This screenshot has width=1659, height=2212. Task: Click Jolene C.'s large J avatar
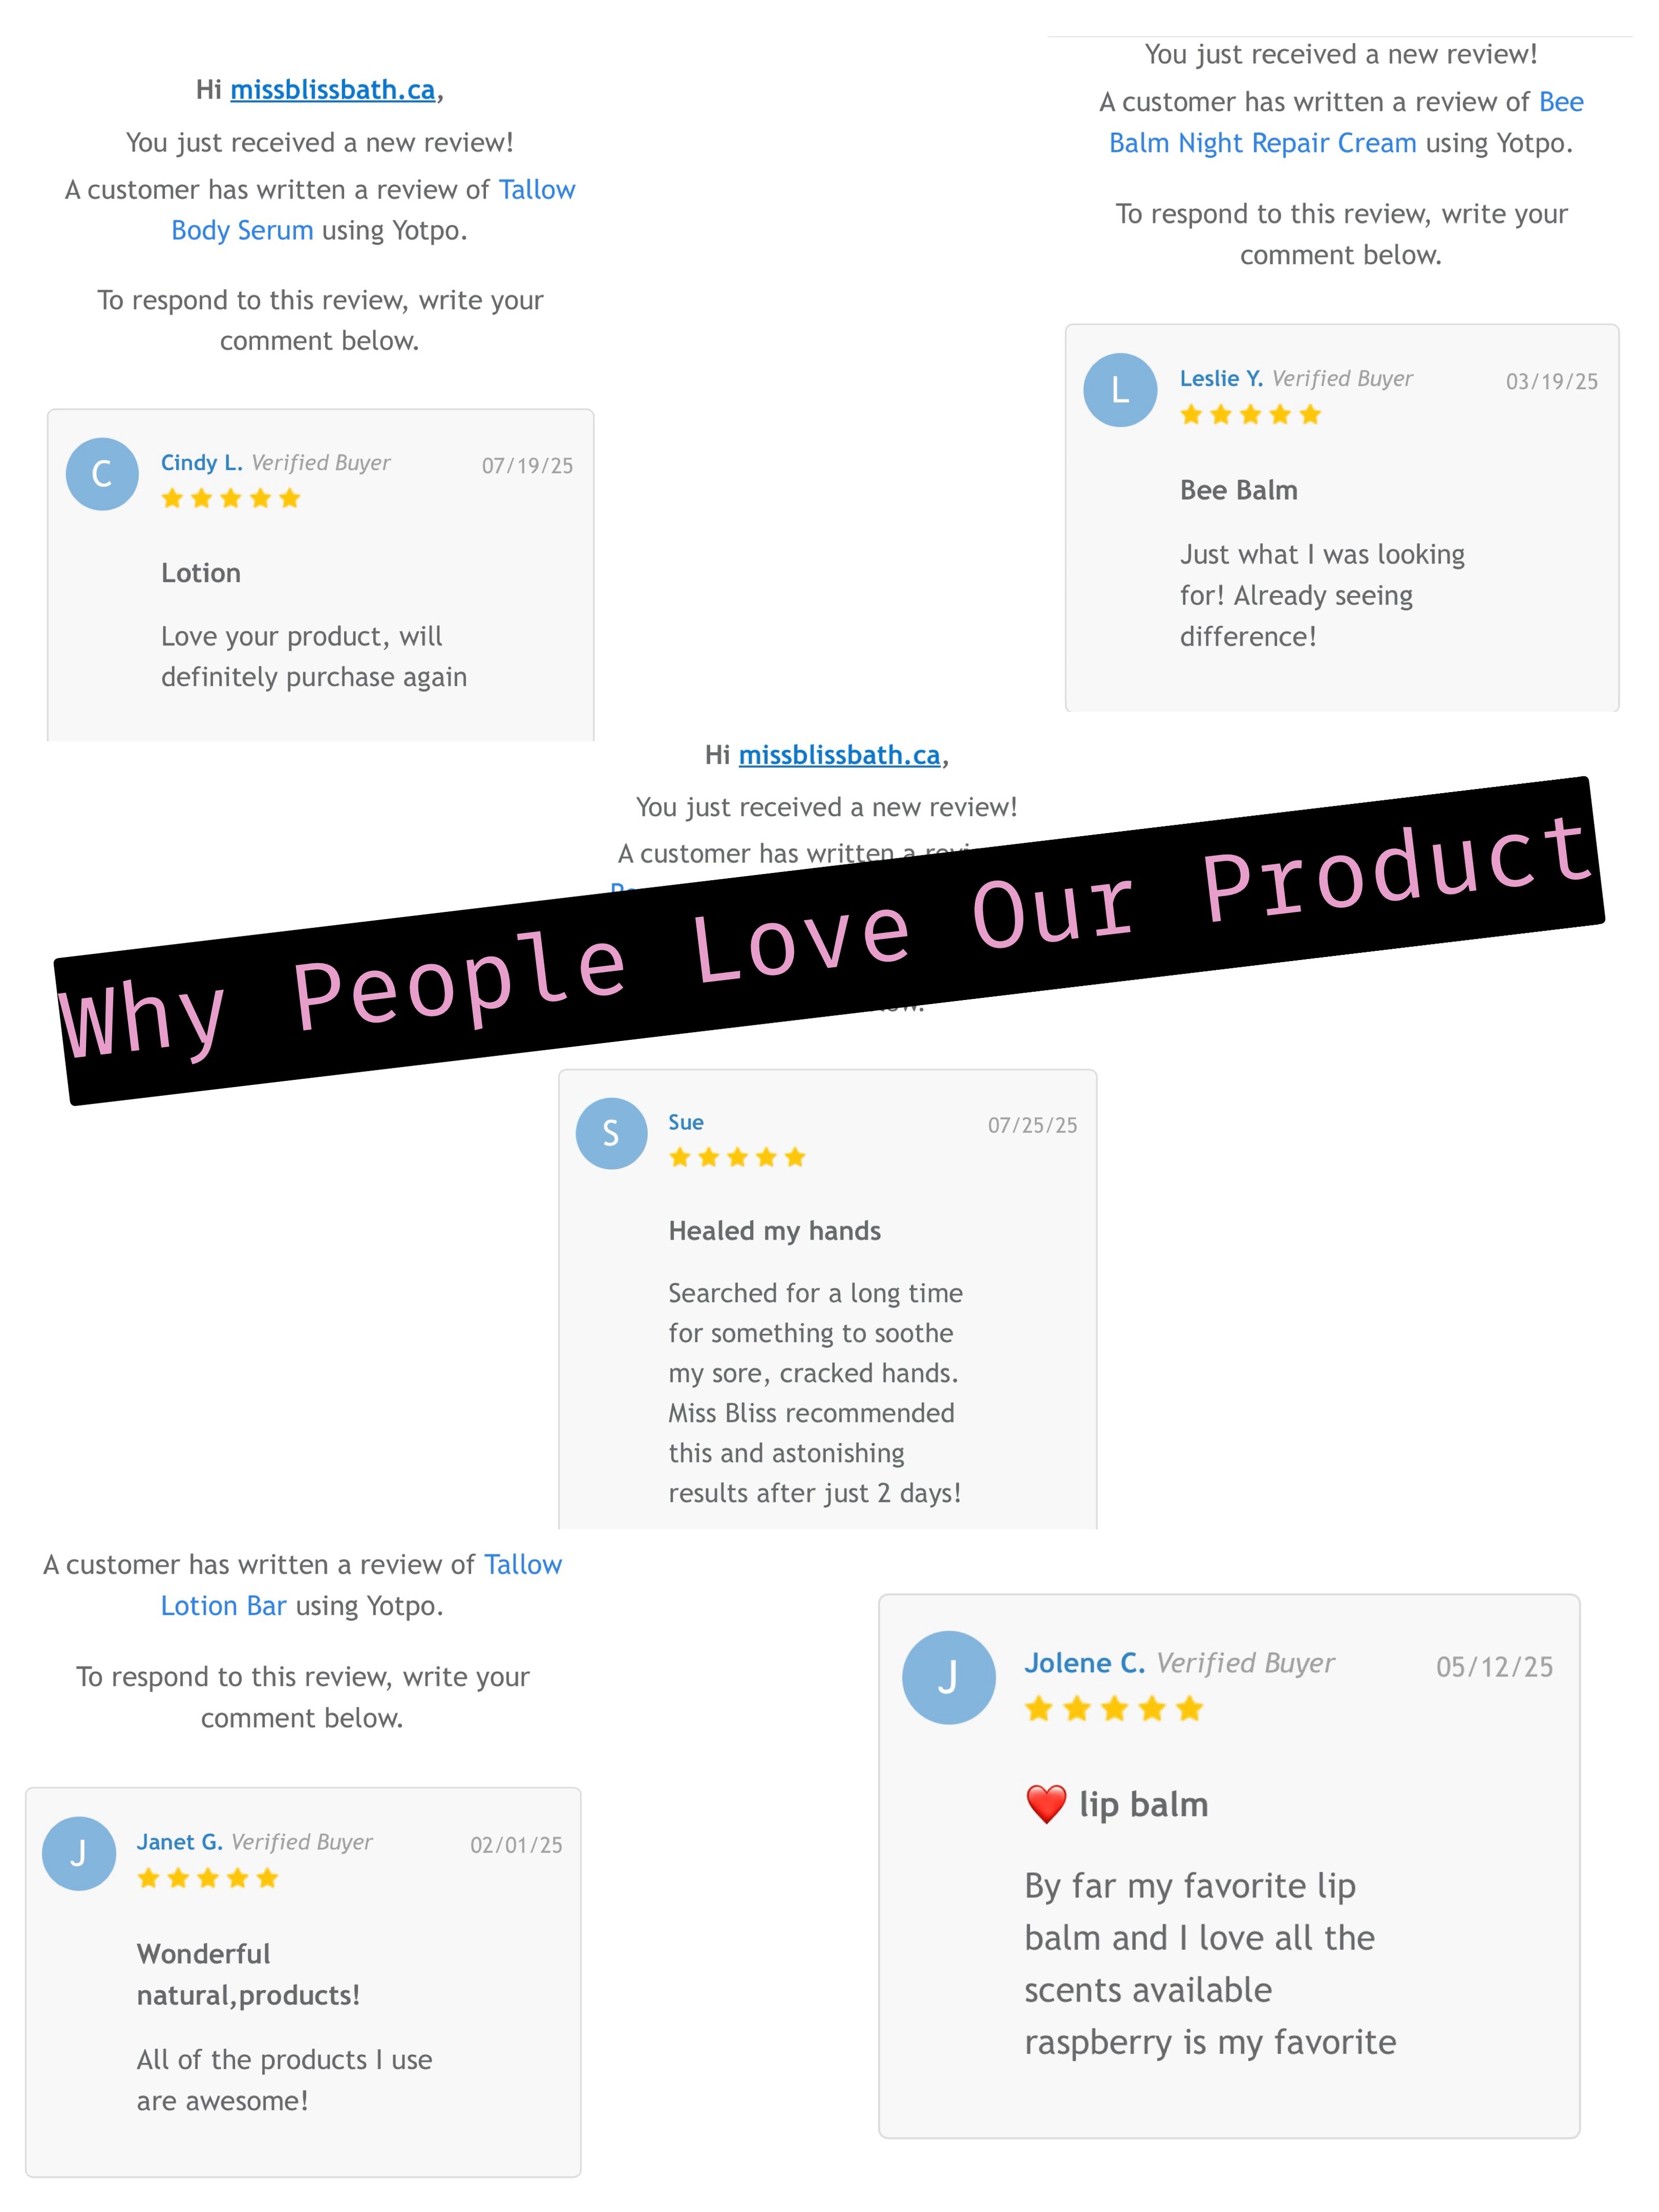(948, 1677)
